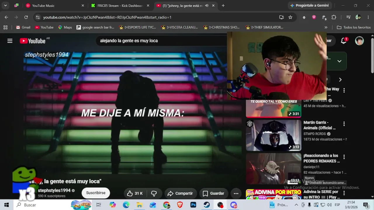Open the taskbar clock showing 21:34

(x=351, y=205)
